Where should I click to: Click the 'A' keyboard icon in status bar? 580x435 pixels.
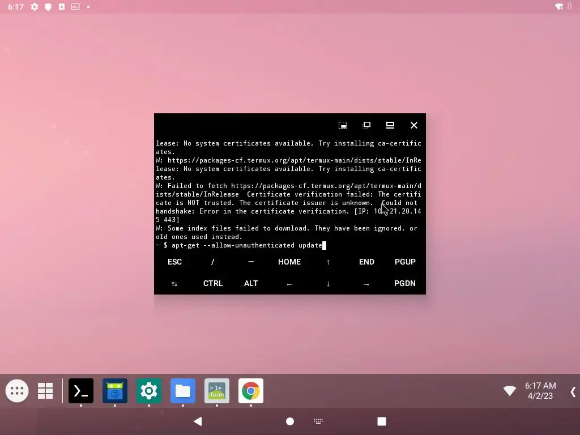(x=62, y=7)
